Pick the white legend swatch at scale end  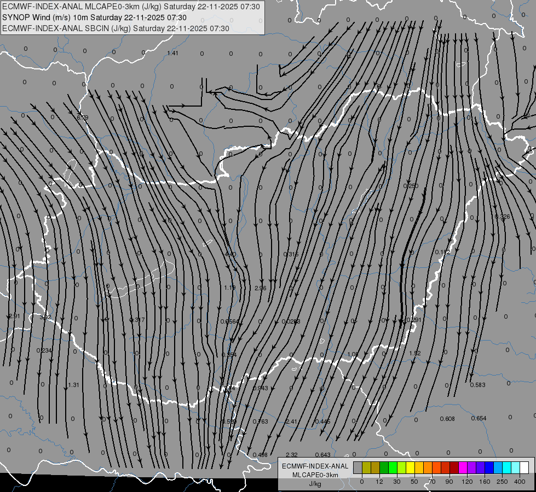(524, 467)
